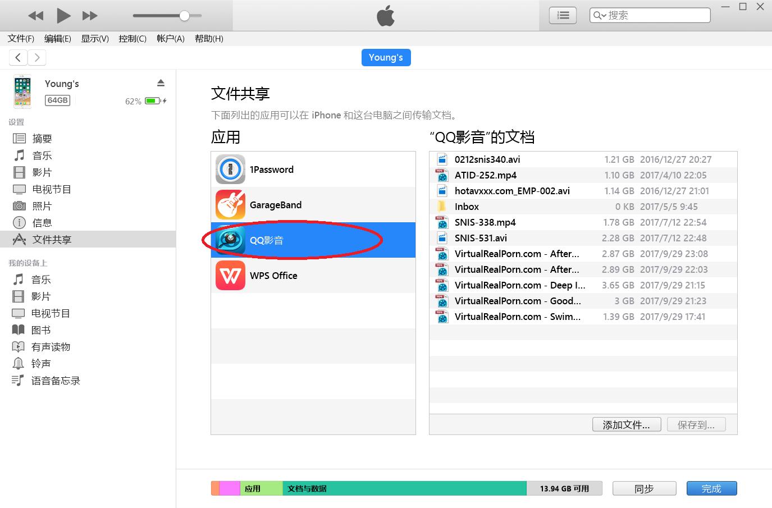Open the 帐户(A) menu

click(x=170, y=38)
